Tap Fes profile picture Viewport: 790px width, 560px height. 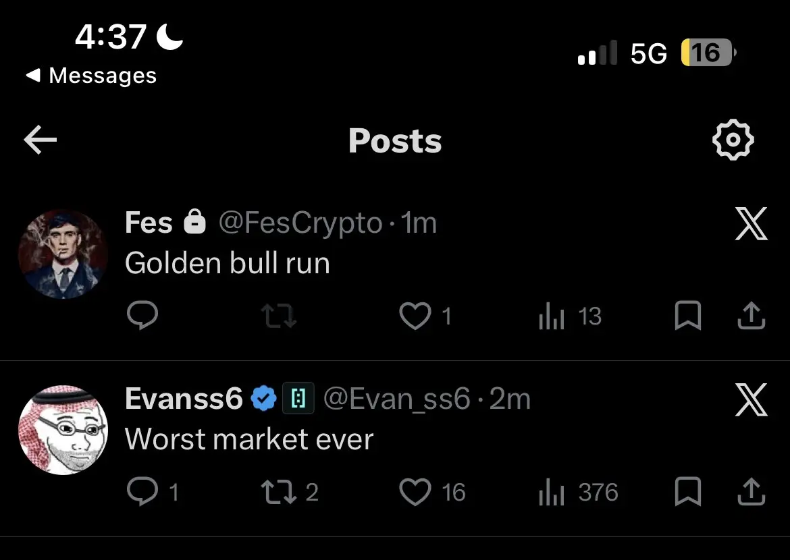pos(63,254)
